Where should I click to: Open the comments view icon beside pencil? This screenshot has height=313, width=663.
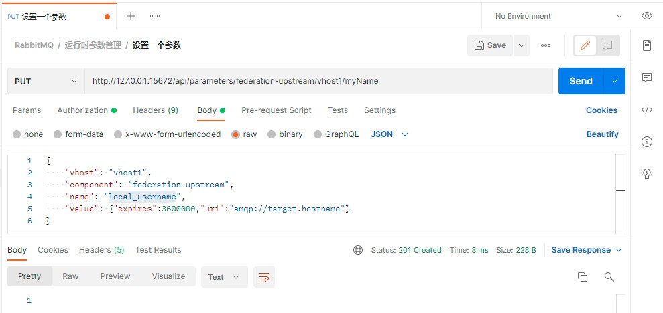point(607,45)
